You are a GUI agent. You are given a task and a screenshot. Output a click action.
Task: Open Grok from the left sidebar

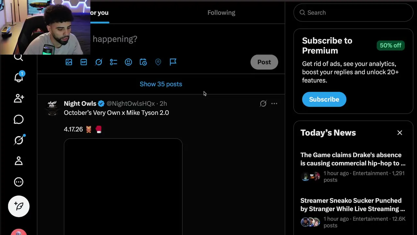pos(19,140)
